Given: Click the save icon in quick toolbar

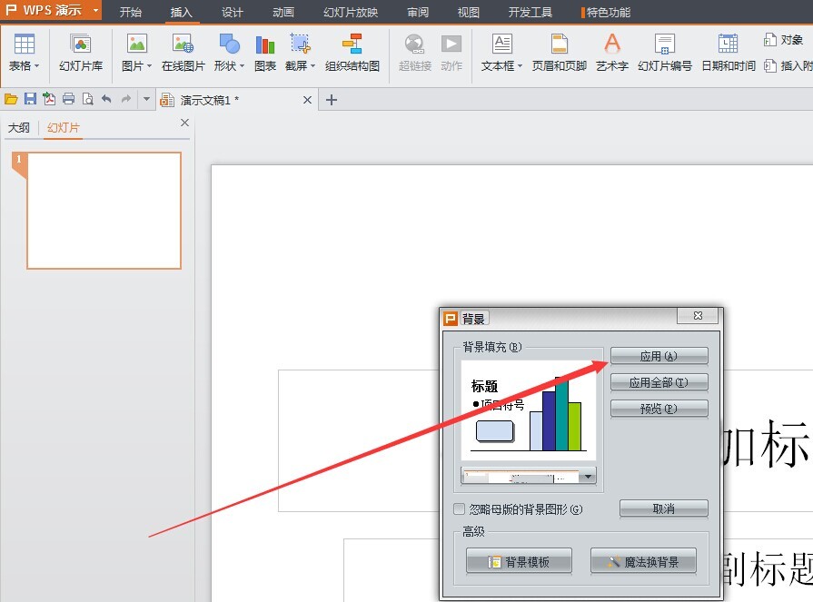Looking at the screenshot, I should click(x=30, y=99).
